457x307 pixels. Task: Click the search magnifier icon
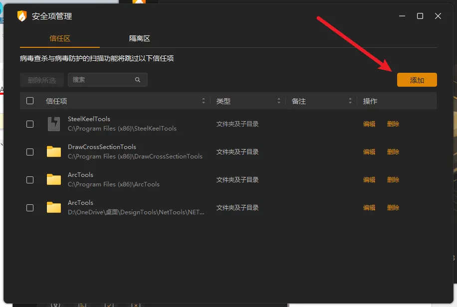pos(138,80)
